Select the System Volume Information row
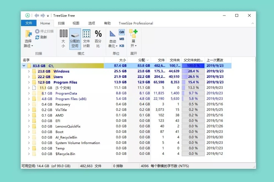The height and width of the screenshot is (182, 274). point(126,143)
